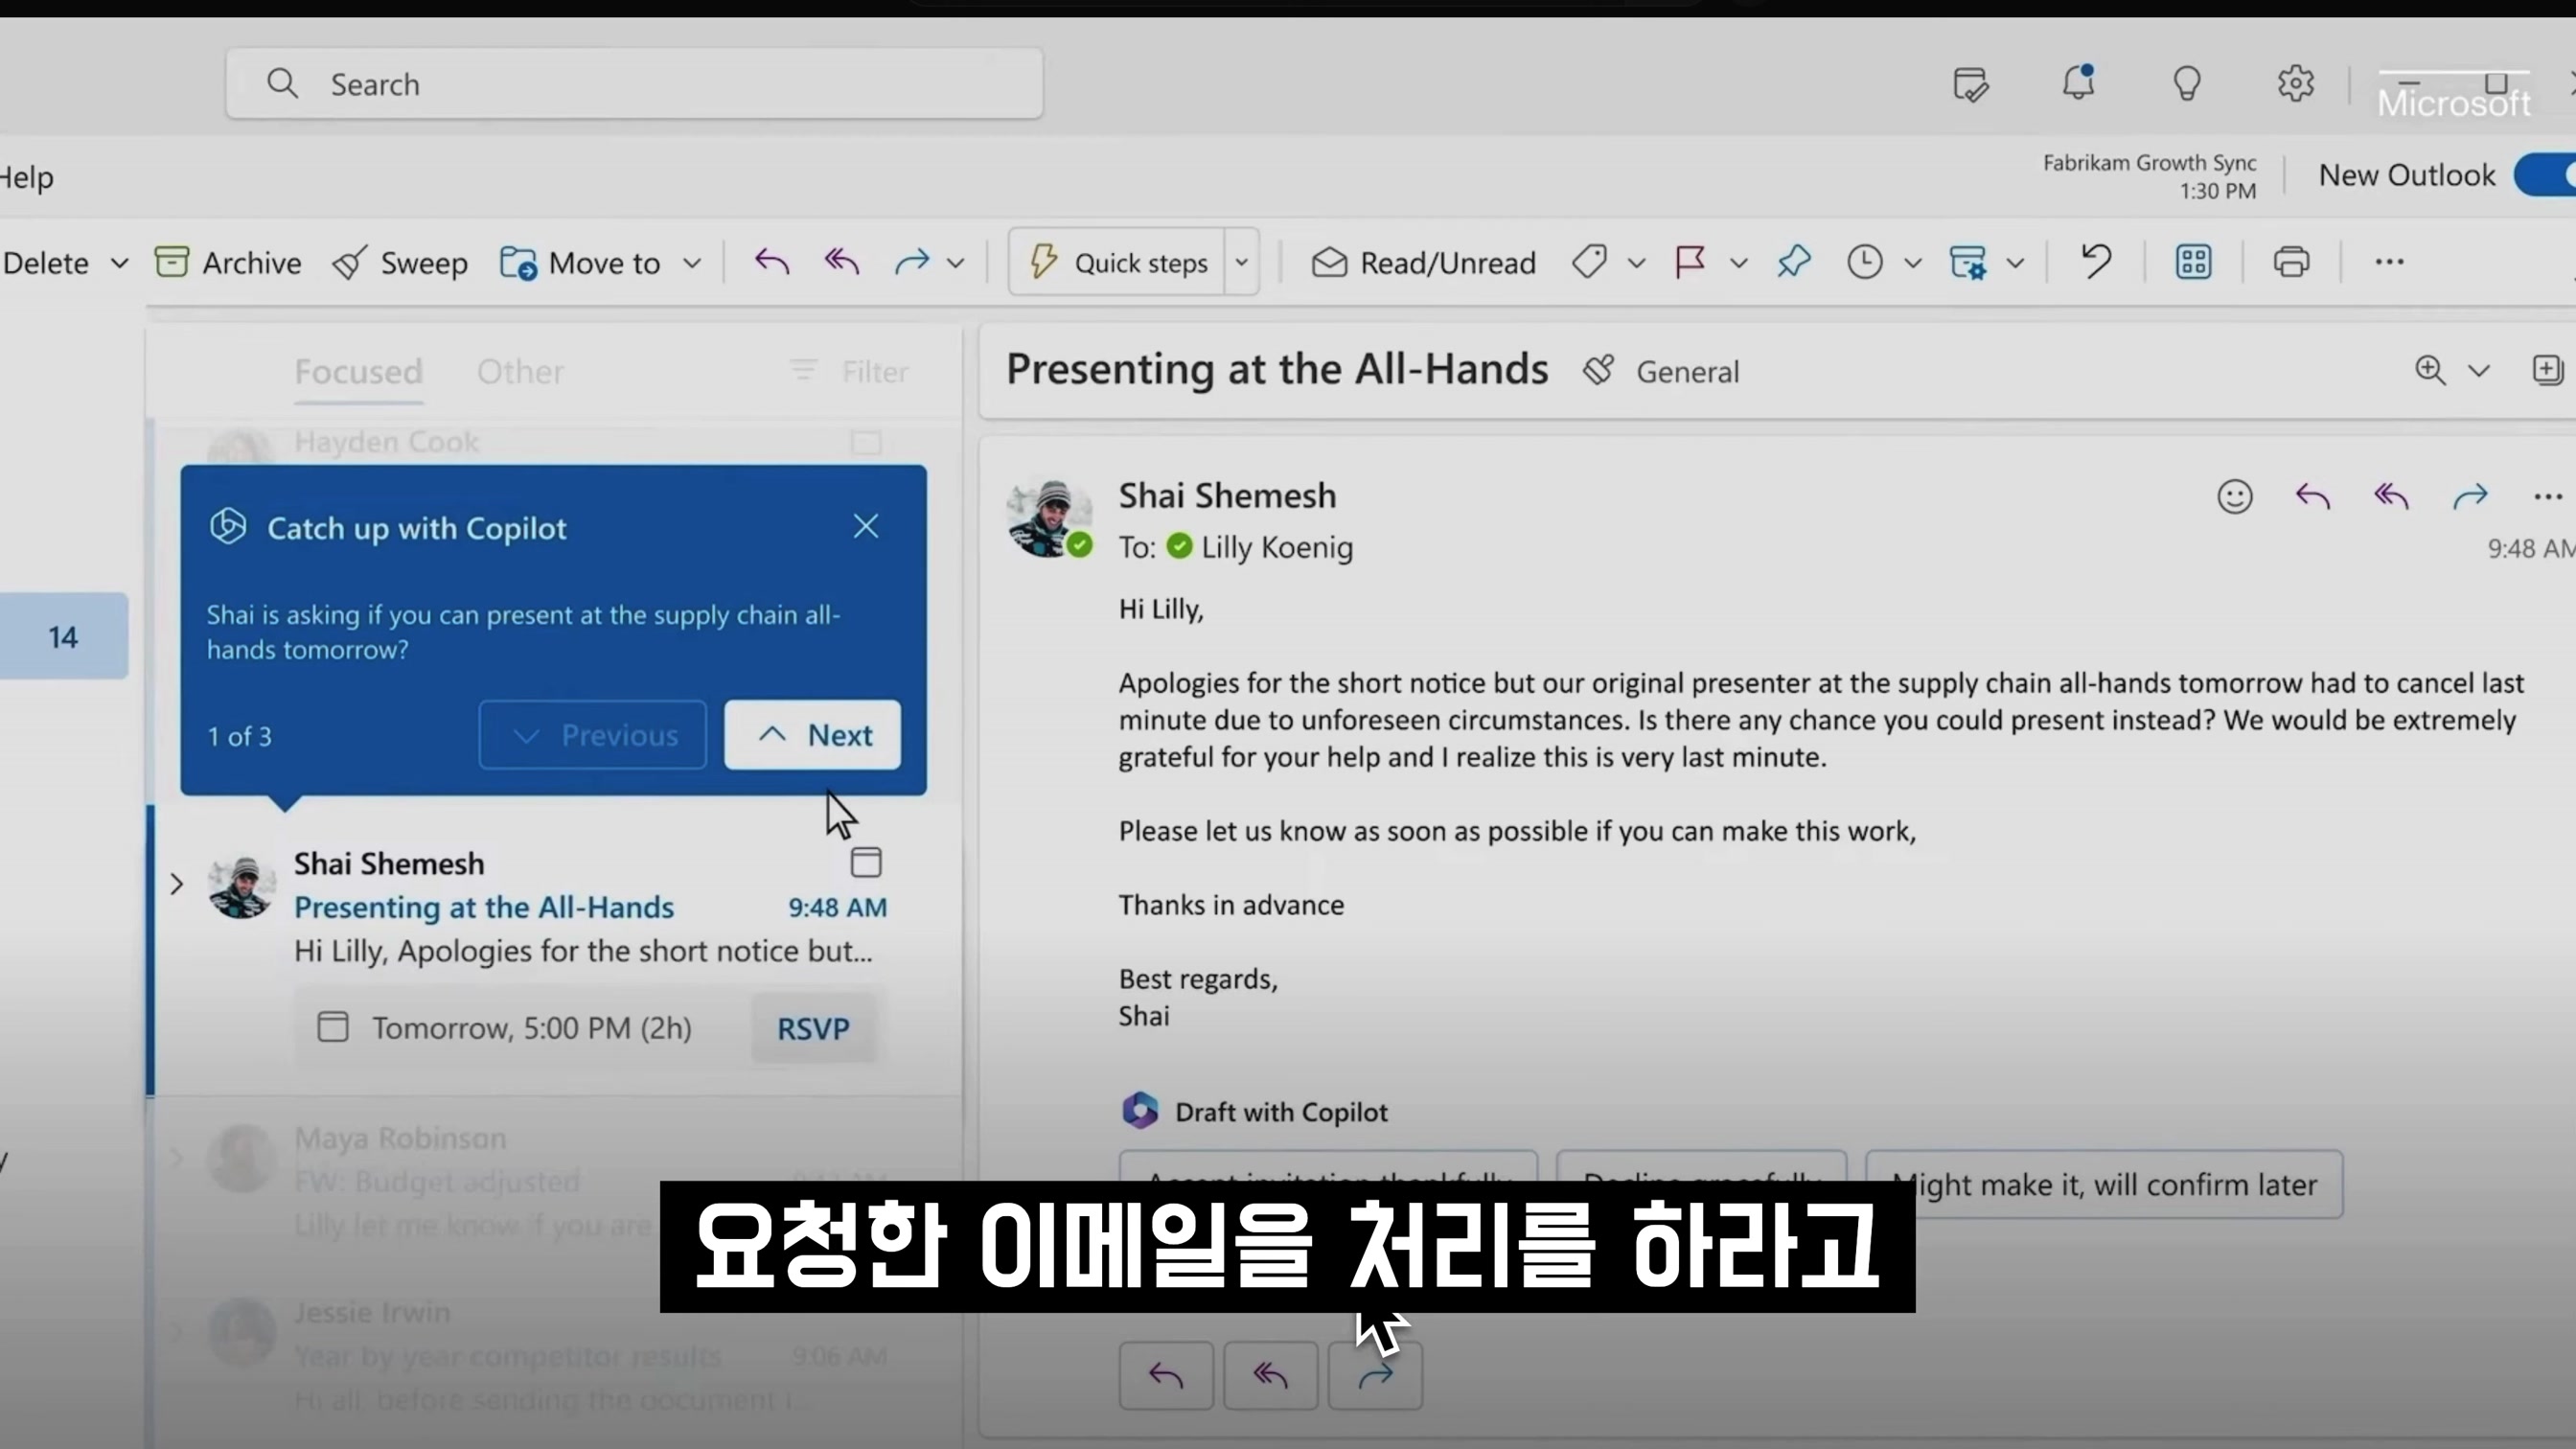Image resolution: width=2576 pixels, height=1449 pixels.
Task: Click Quick steps button
Action: (1117, 262)
